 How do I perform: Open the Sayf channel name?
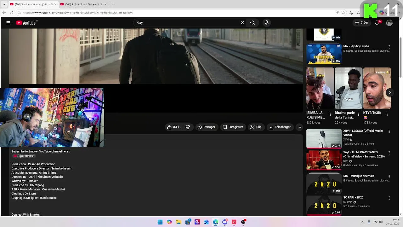(x=346, y=161)
